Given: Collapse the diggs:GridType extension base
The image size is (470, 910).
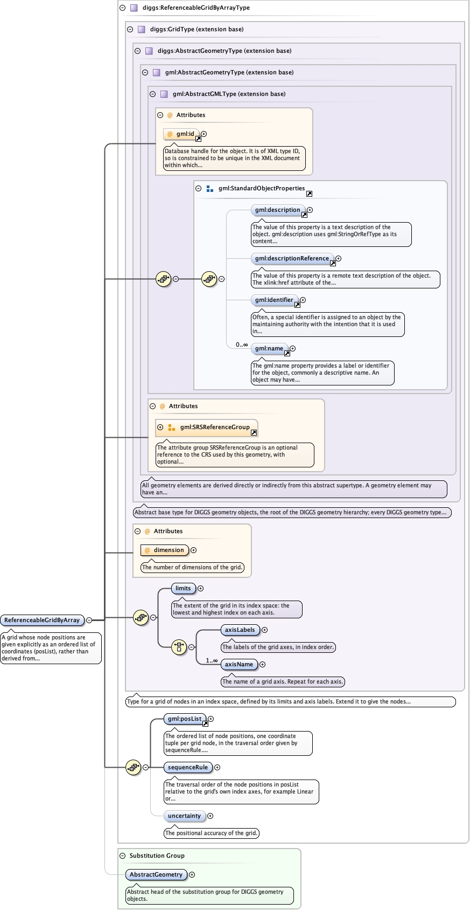Looking at the screenshot, I should pyautogui.click(x=130, y=30).
